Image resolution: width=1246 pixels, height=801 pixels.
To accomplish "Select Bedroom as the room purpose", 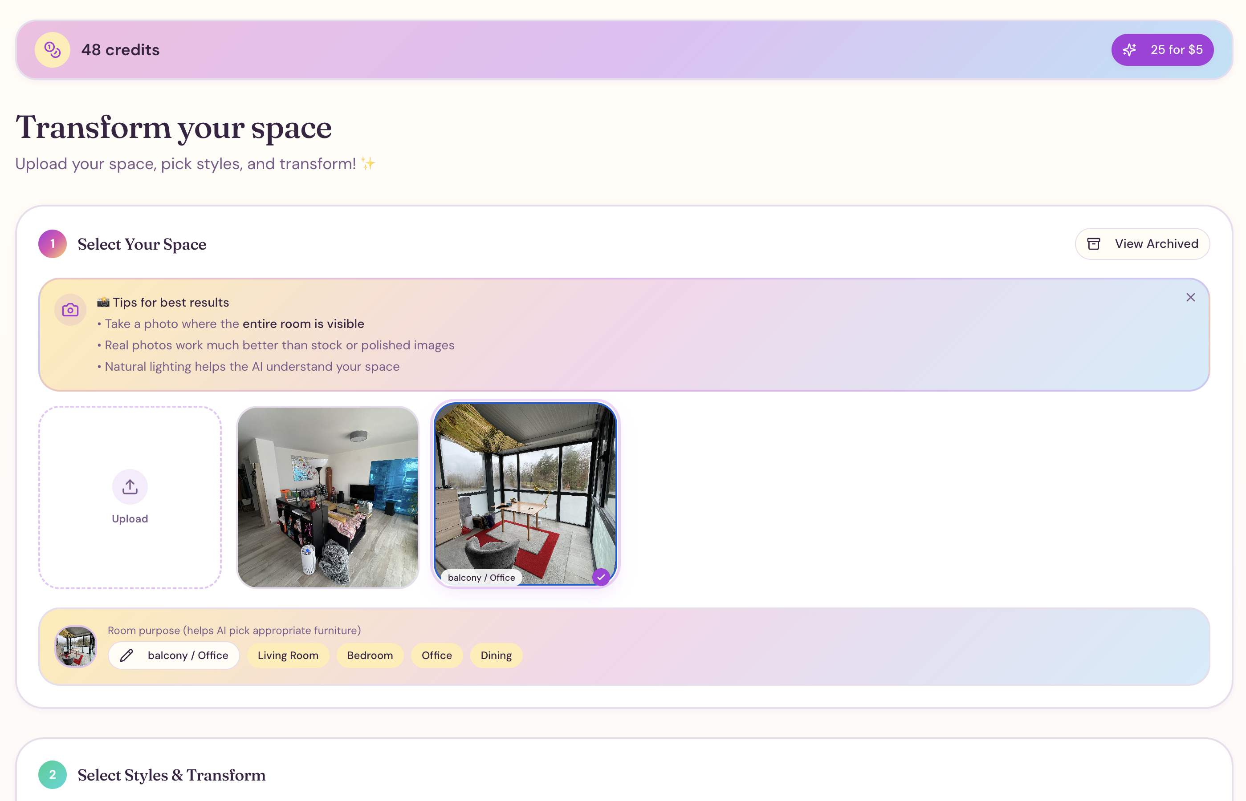I will (370, 655).
